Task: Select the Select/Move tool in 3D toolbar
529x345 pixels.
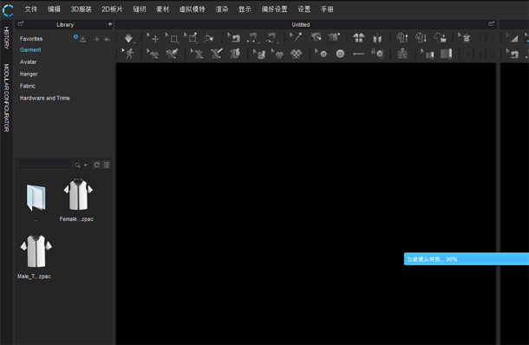Action: click(x=153, y=38)
